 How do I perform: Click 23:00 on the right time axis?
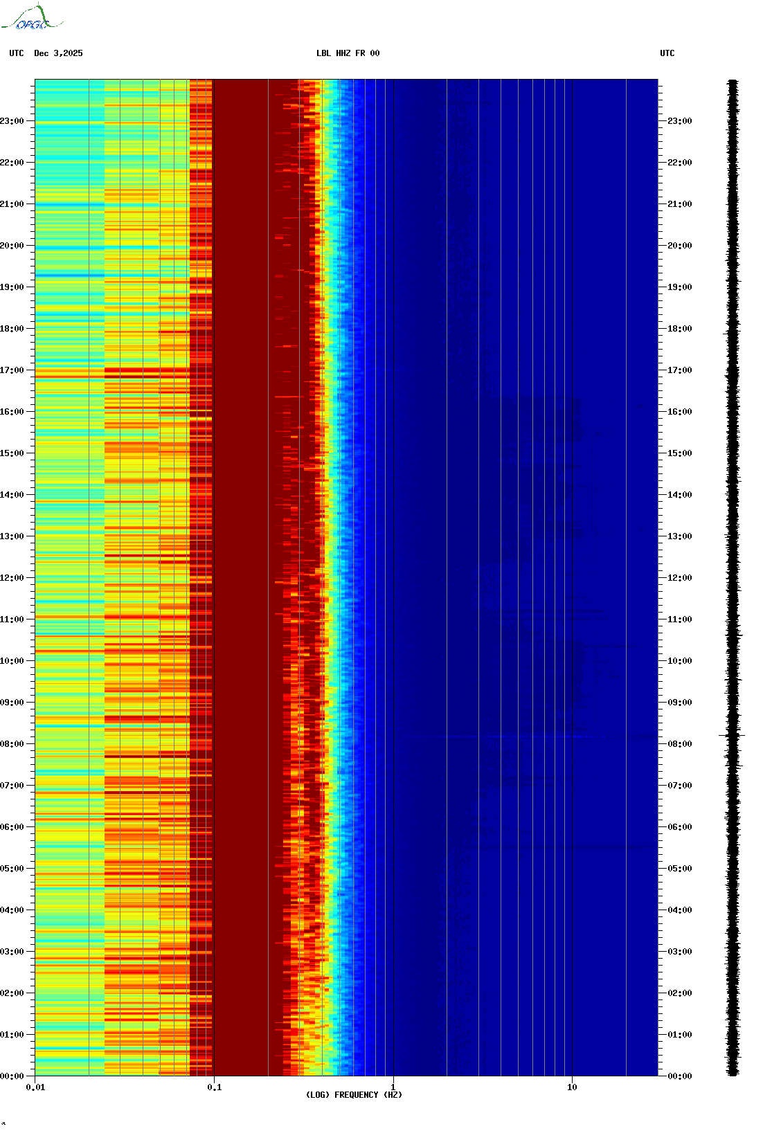point(680,121)
